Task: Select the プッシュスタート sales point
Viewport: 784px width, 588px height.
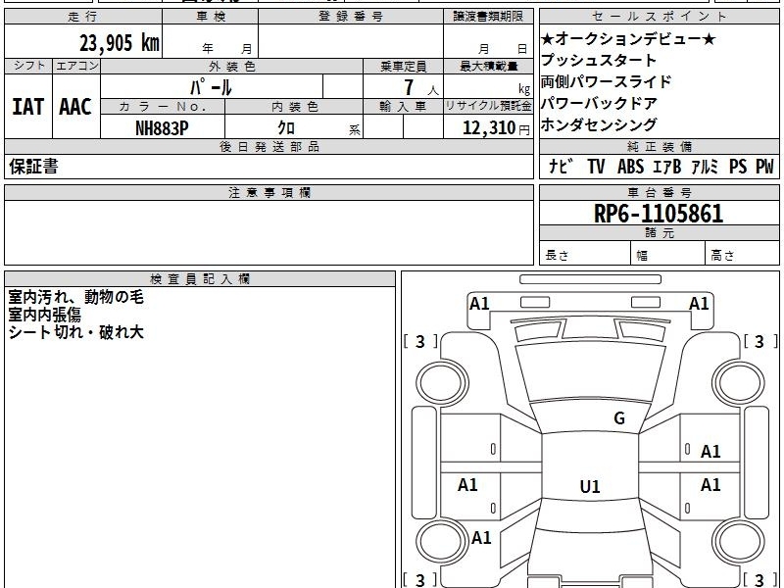Action: coord(598,60)
